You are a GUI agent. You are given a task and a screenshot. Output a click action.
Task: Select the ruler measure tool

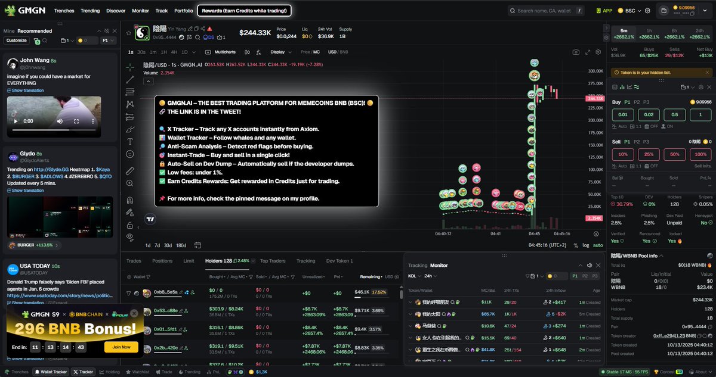pos(130,170)
